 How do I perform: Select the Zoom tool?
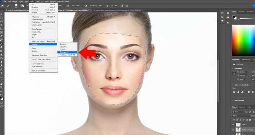[x=2, y=88]
